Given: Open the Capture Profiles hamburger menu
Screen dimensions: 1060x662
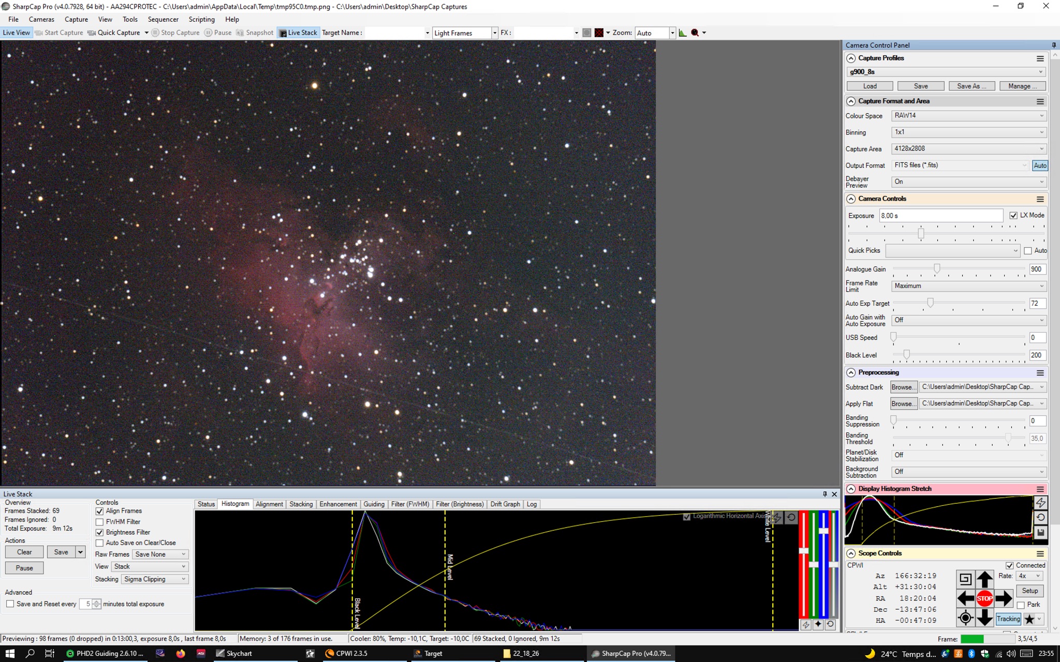Looking at the screenshot, I should click(x=1040, y=58).
